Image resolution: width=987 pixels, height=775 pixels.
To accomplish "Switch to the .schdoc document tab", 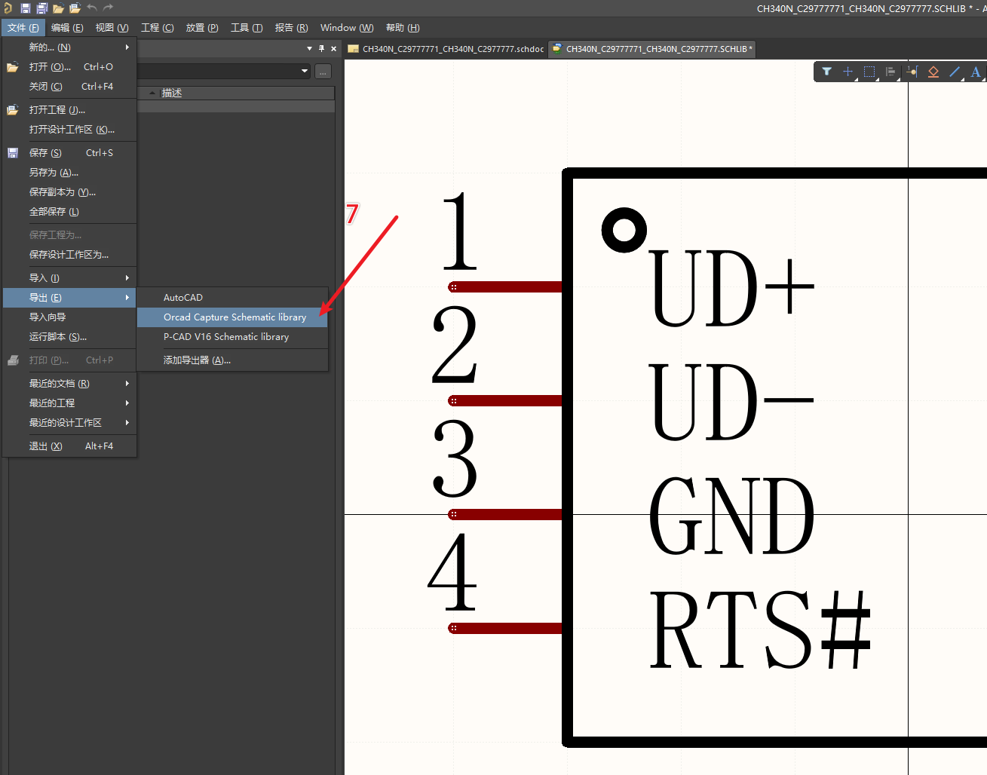I will tap(446, 49).
